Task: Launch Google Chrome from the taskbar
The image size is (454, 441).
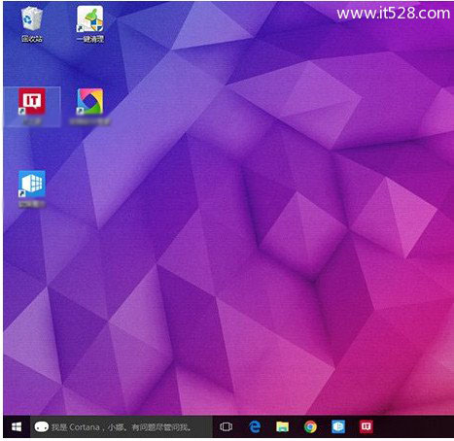Action: click(x=310, y=426)
